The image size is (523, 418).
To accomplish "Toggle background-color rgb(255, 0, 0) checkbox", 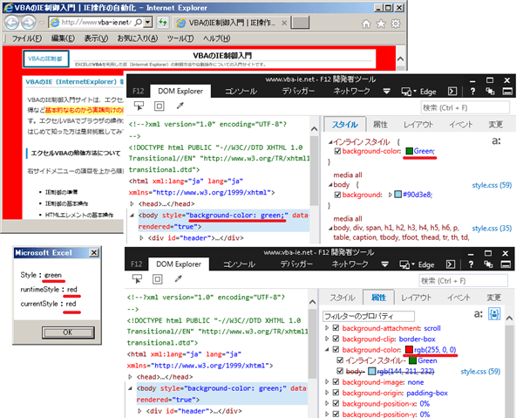I will point(336,350).
